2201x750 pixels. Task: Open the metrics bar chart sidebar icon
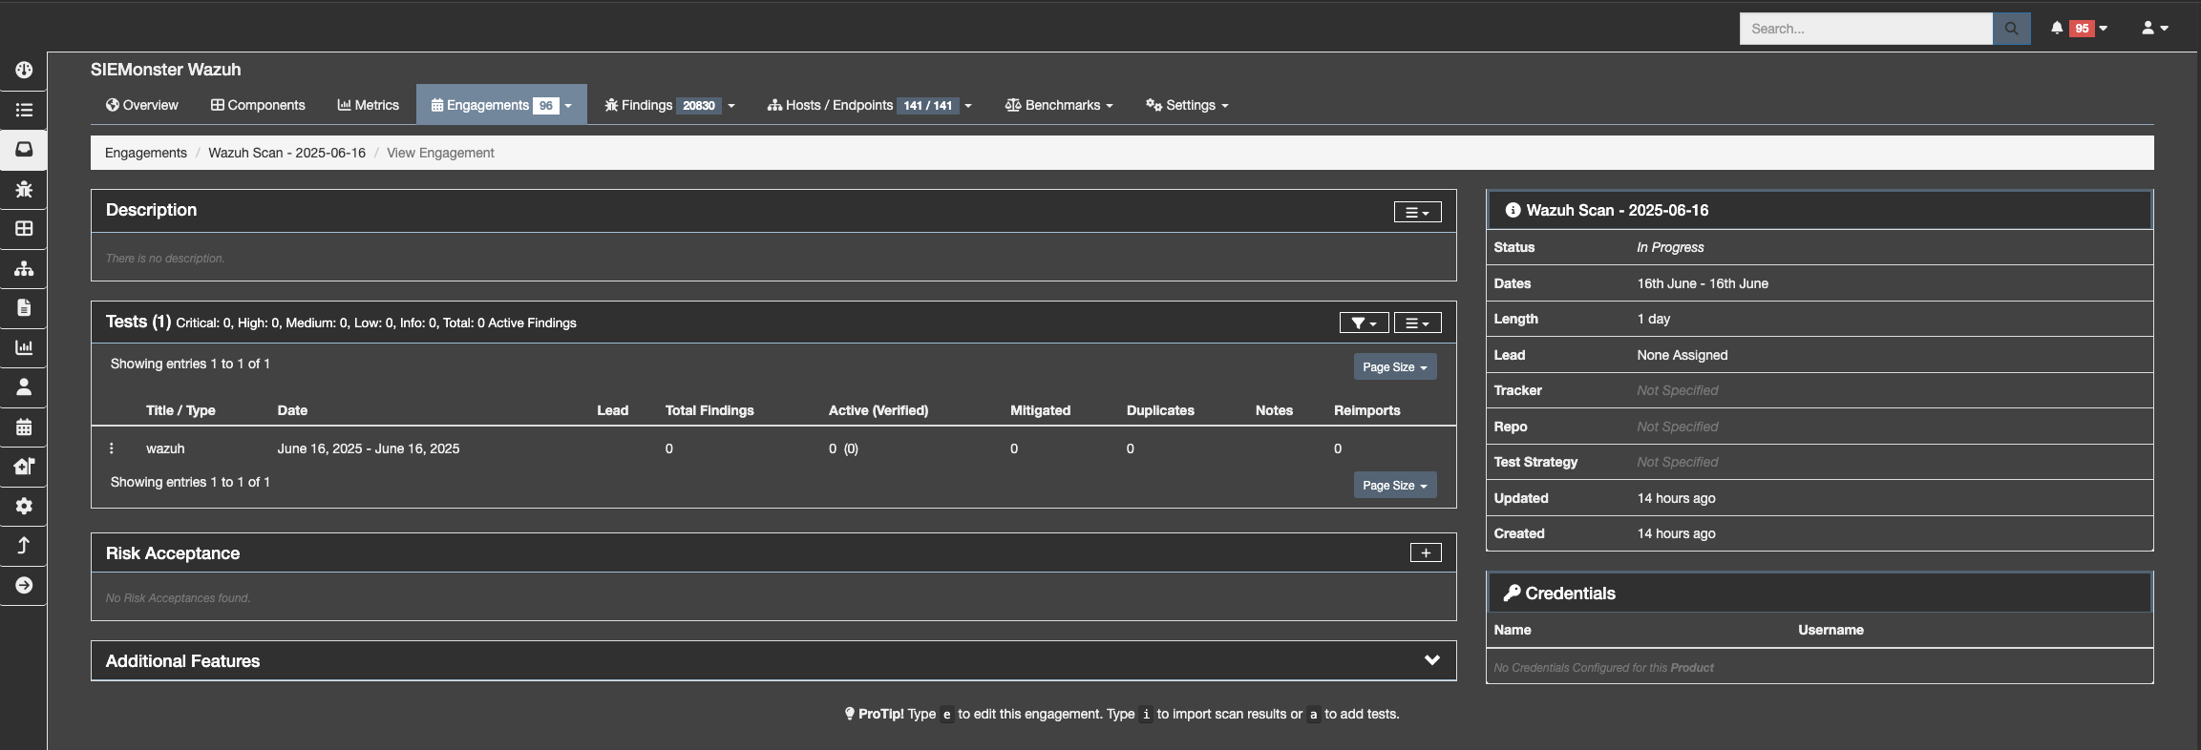point(24,347)
